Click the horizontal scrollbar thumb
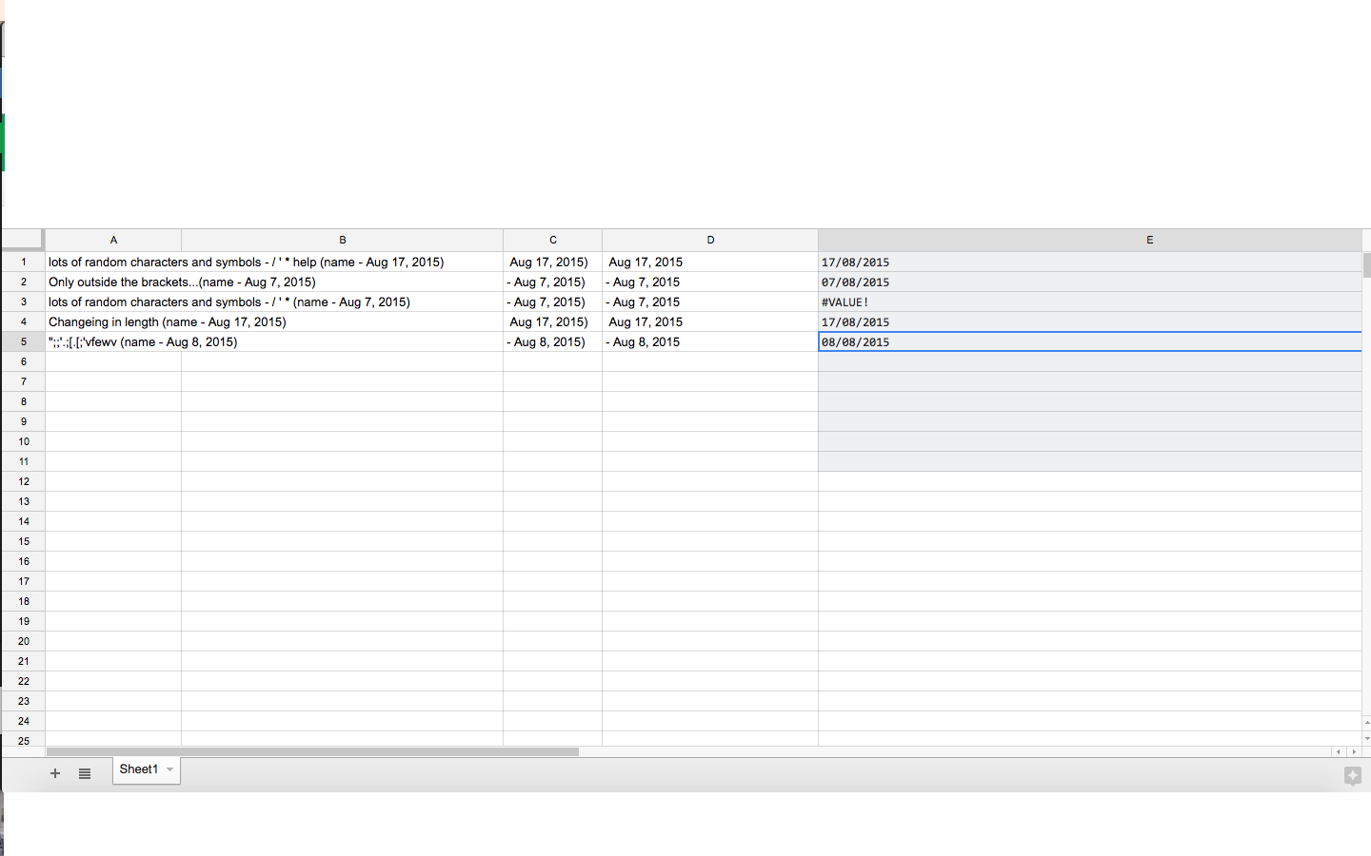 tap(312, 751)
